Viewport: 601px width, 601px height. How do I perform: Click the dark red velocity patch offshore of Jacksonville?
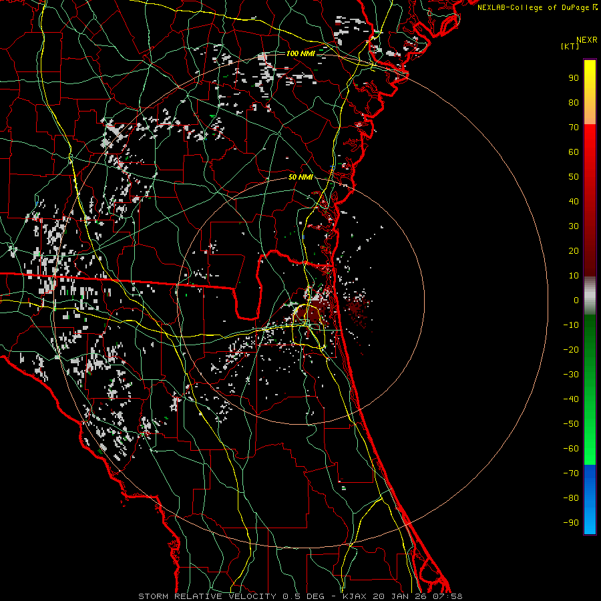357,309
